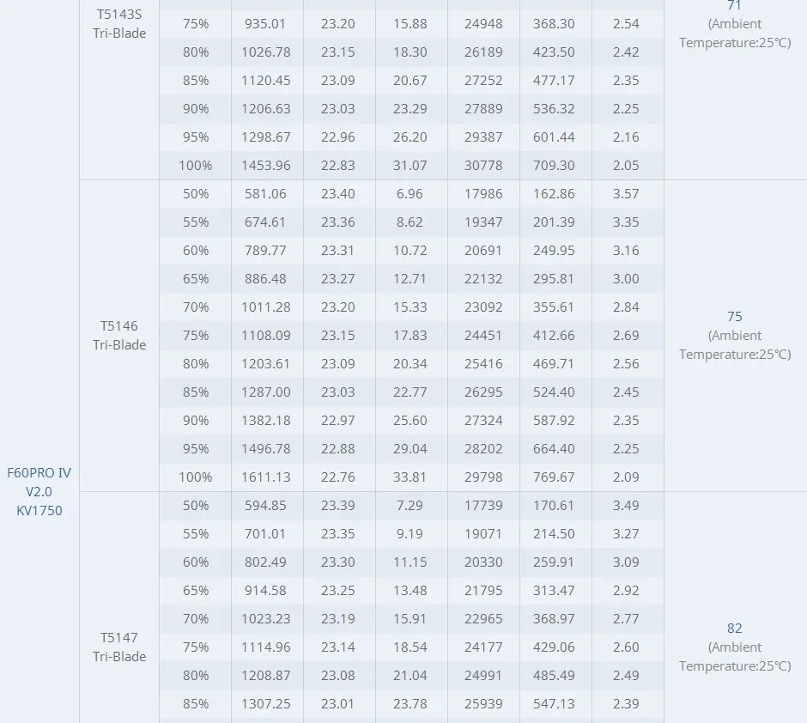Click the 2.05 efficiency cell
Viewport: 807px width, 723px height.
[626, 166]
